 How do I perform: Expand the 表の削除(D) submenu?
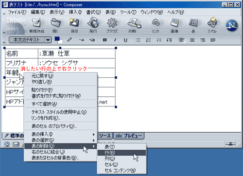(61, 146)
